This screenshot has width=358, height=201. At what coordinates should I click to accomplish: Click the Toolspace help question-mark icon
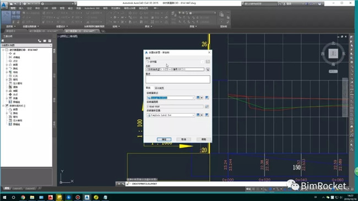pos(50,41)
